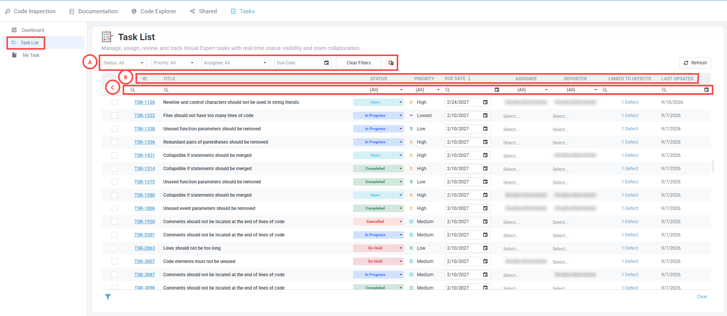The image size is (727, 316).
Task: Open My Task in the sidebar
Action: point(31,55)
